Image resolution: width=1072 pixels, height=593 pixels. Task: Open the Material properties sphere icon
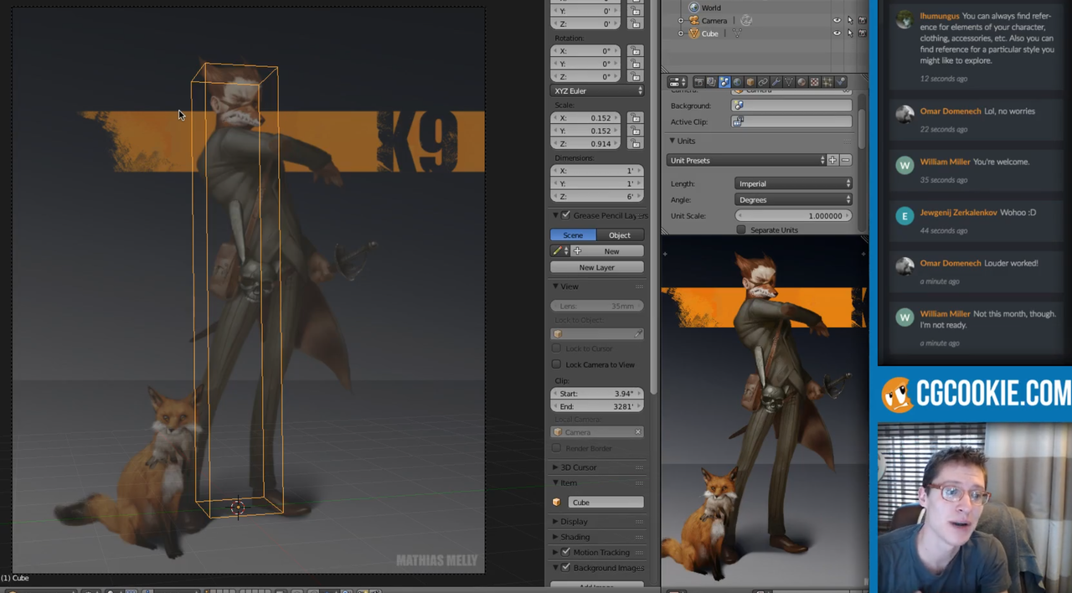[x=801, y=82]
